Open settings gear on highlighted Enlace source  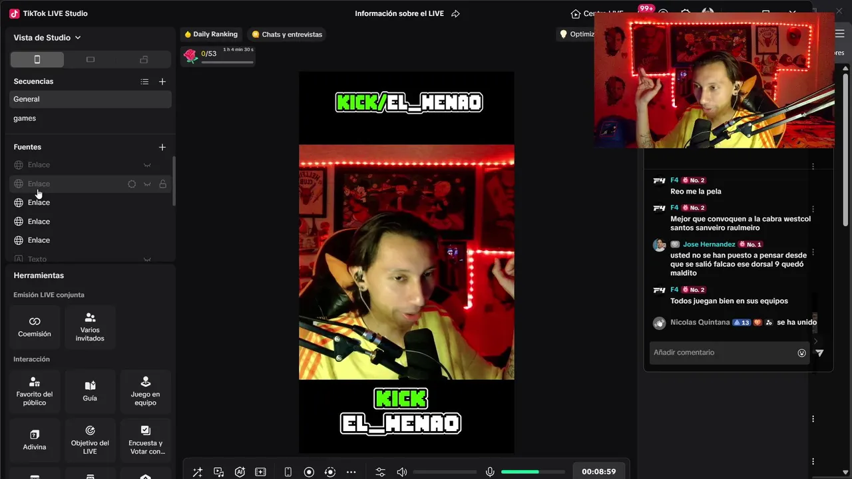[x=132, y=184]
